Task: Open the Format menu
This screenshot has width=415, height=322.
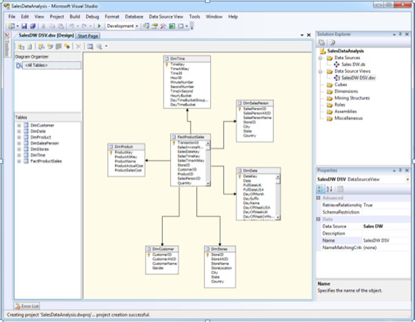Action: pyautogui.click(x=112, y=17)
